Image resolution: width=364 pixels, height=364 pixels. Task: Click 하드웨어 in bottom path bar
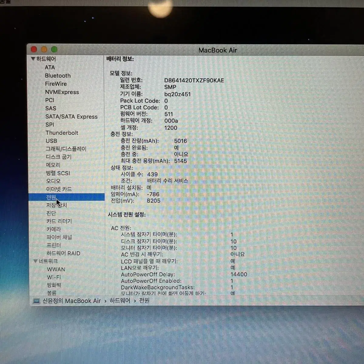[x=120, y=301]
